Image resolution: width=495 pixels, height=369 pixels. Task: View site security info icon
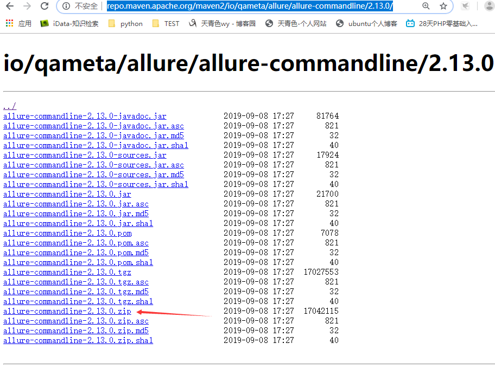point(66,6)
